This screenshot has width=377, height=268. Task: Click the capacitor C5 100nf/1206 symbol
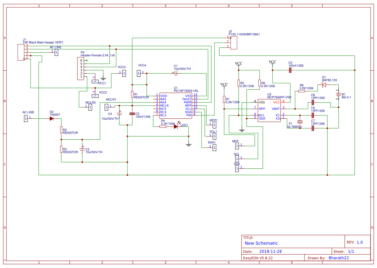289,70
